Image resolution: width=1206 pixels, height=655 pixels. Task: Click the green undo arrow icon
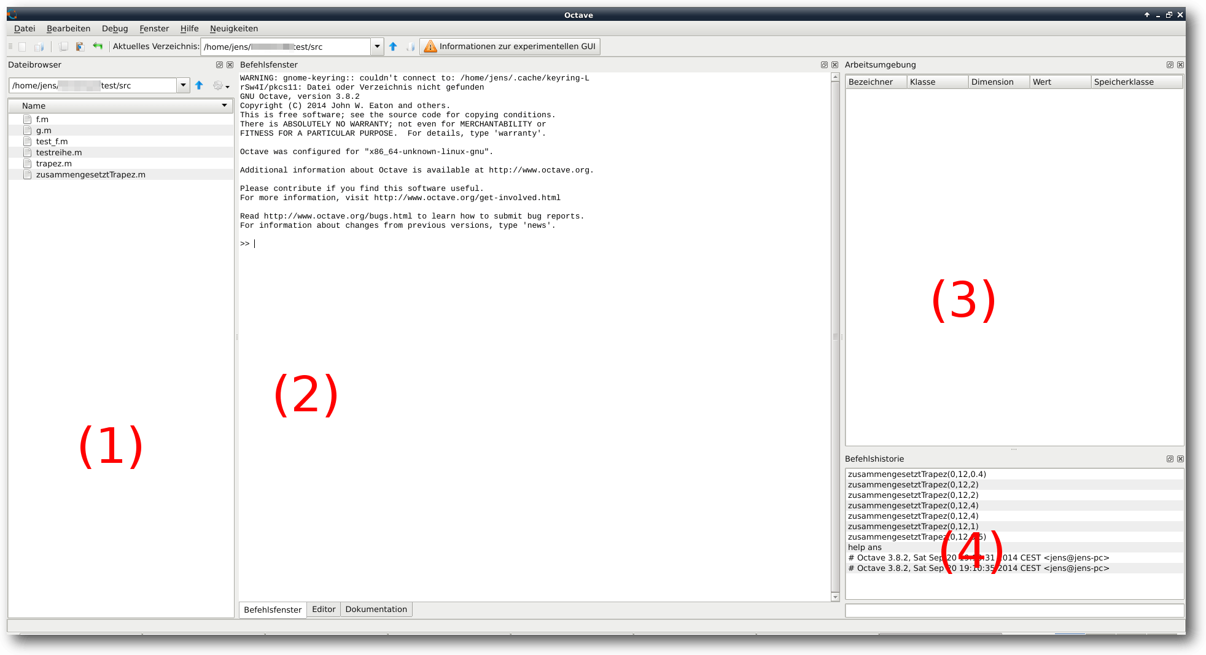click(x=98, y=46)
